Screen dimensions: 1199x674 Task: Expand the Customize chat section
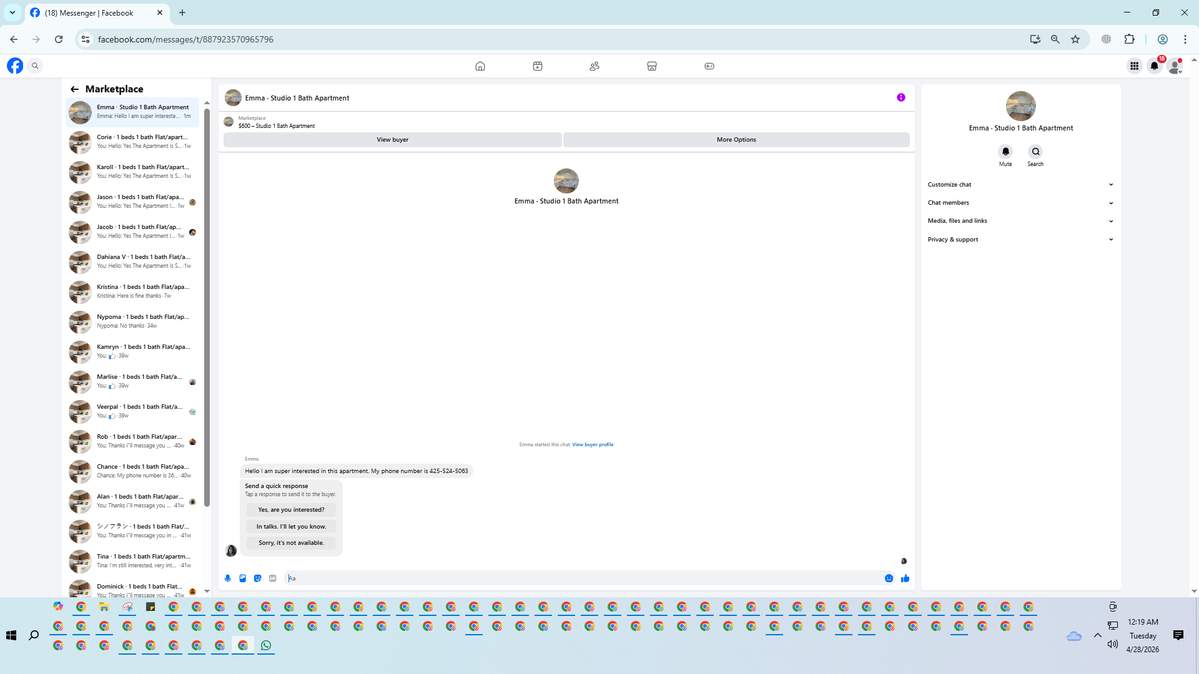click(x=1020, y=185)
